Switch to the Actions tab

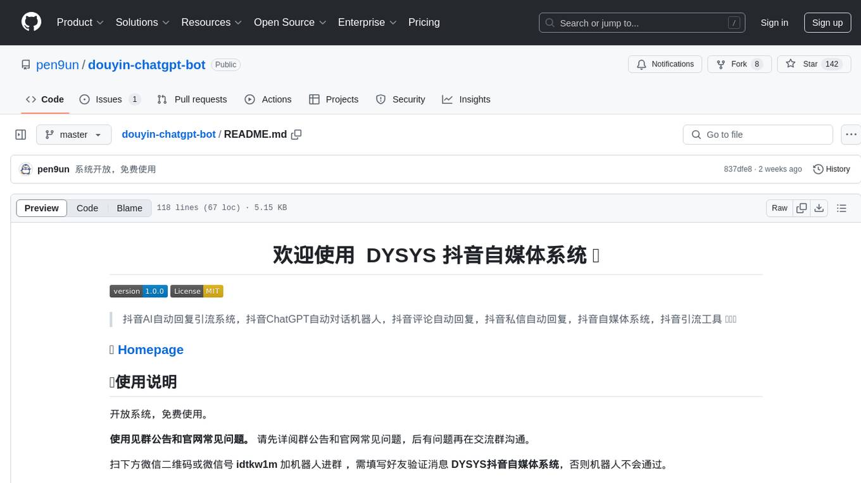[268, 99]
